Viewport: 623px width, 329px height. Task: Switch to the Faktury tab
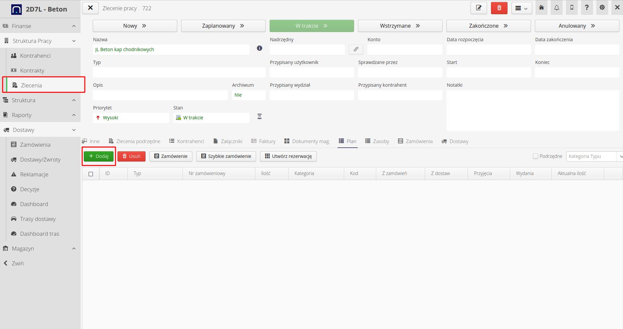point(263,141)
